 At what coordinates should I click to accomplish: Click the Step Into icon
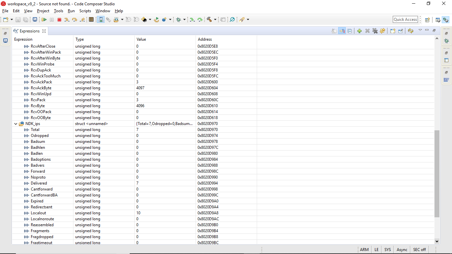(x=67, y=20)
